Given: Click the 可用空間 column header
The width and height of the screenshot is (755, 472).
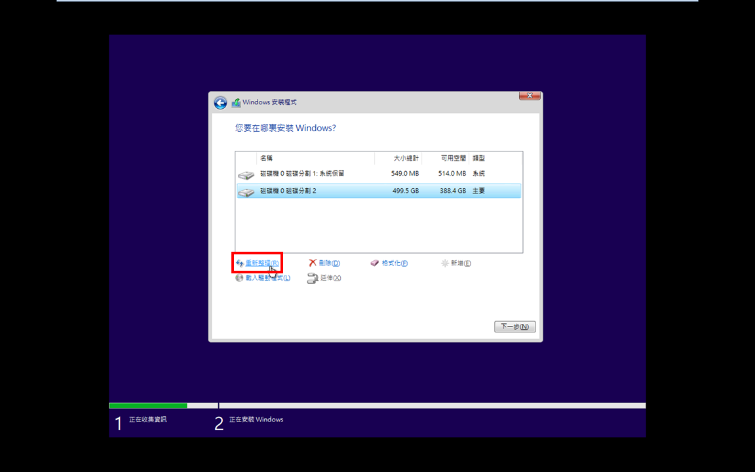Looking at the screenshot, I should coord(446,158).
